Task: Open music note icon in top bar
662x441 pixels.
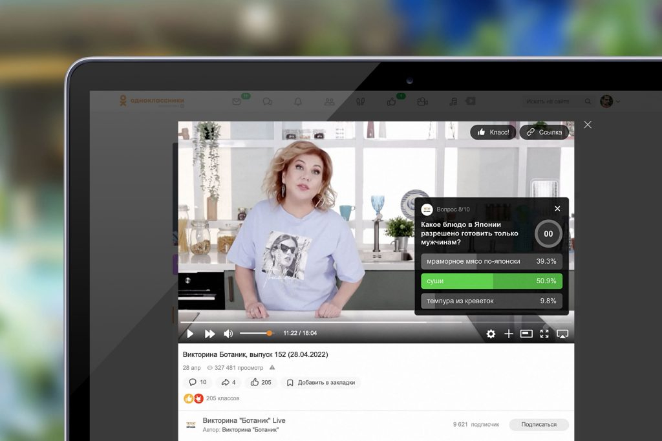Action: point(453,102)
